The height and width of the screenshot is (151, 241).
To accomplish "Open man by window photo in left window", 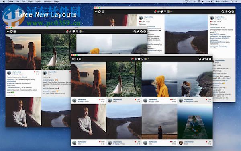I will [23, 112].
